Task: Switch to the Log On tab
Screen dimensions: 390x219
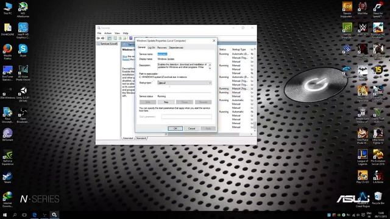Action: [151, 47]
